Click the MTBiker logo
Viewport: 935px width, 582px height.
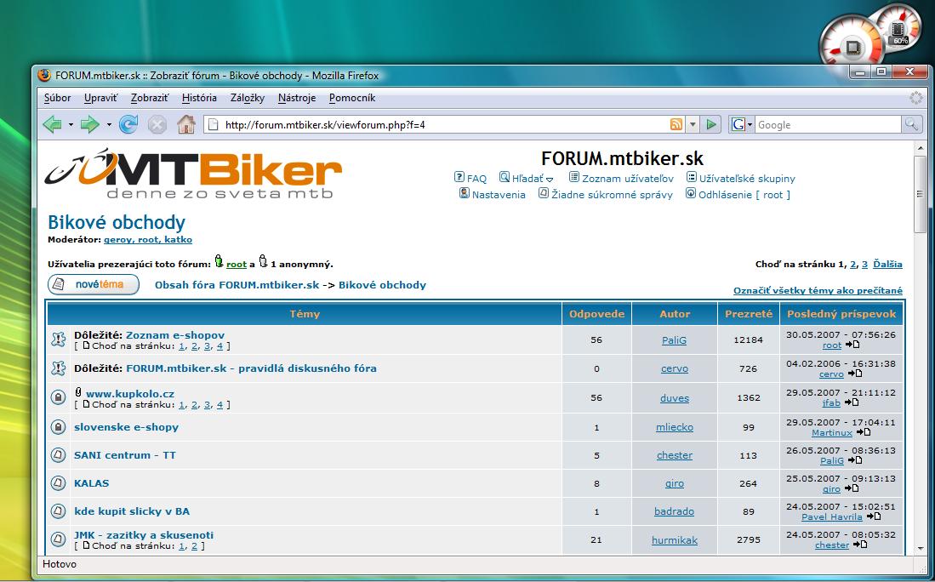(x=193, y=174)
